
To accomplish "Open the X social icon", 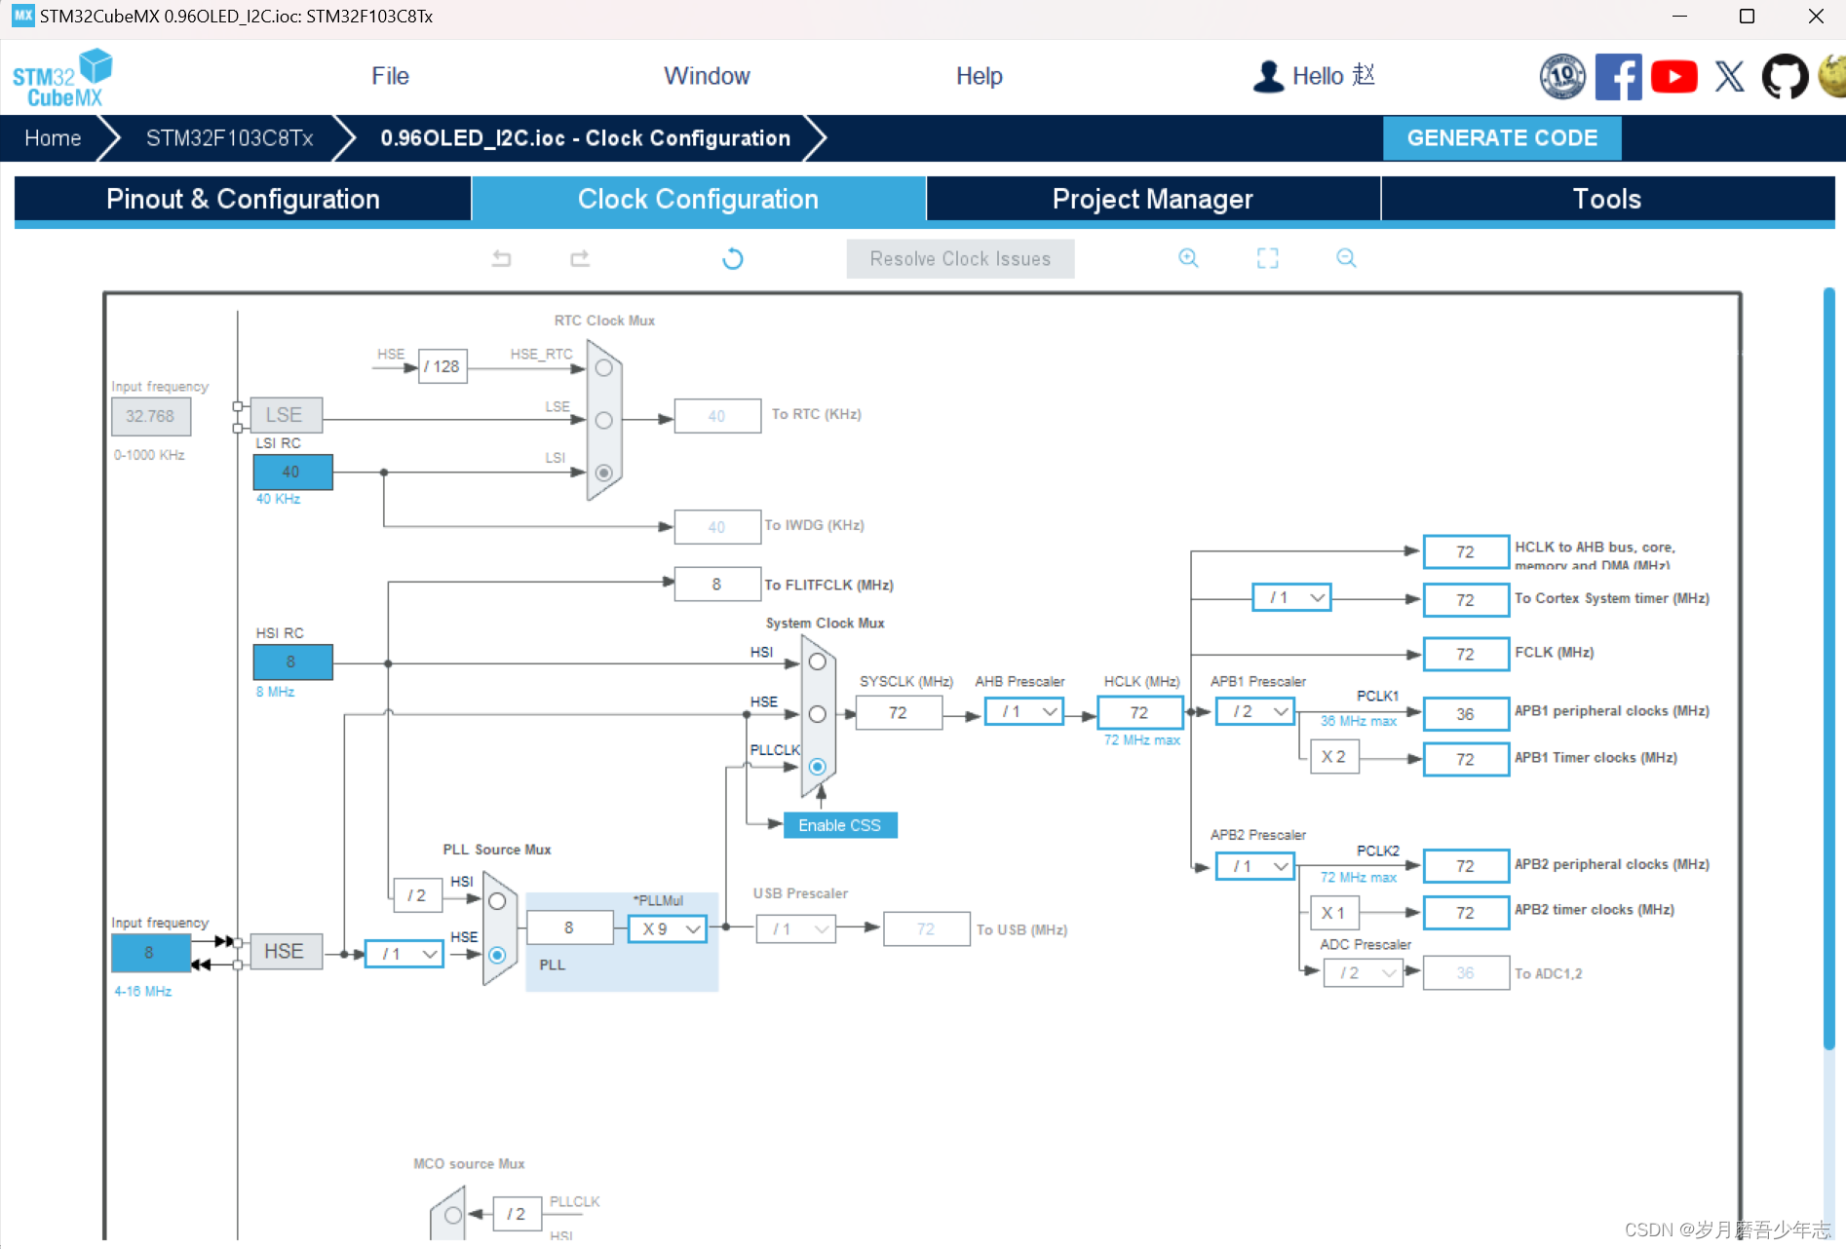I will click(1729, 76).
